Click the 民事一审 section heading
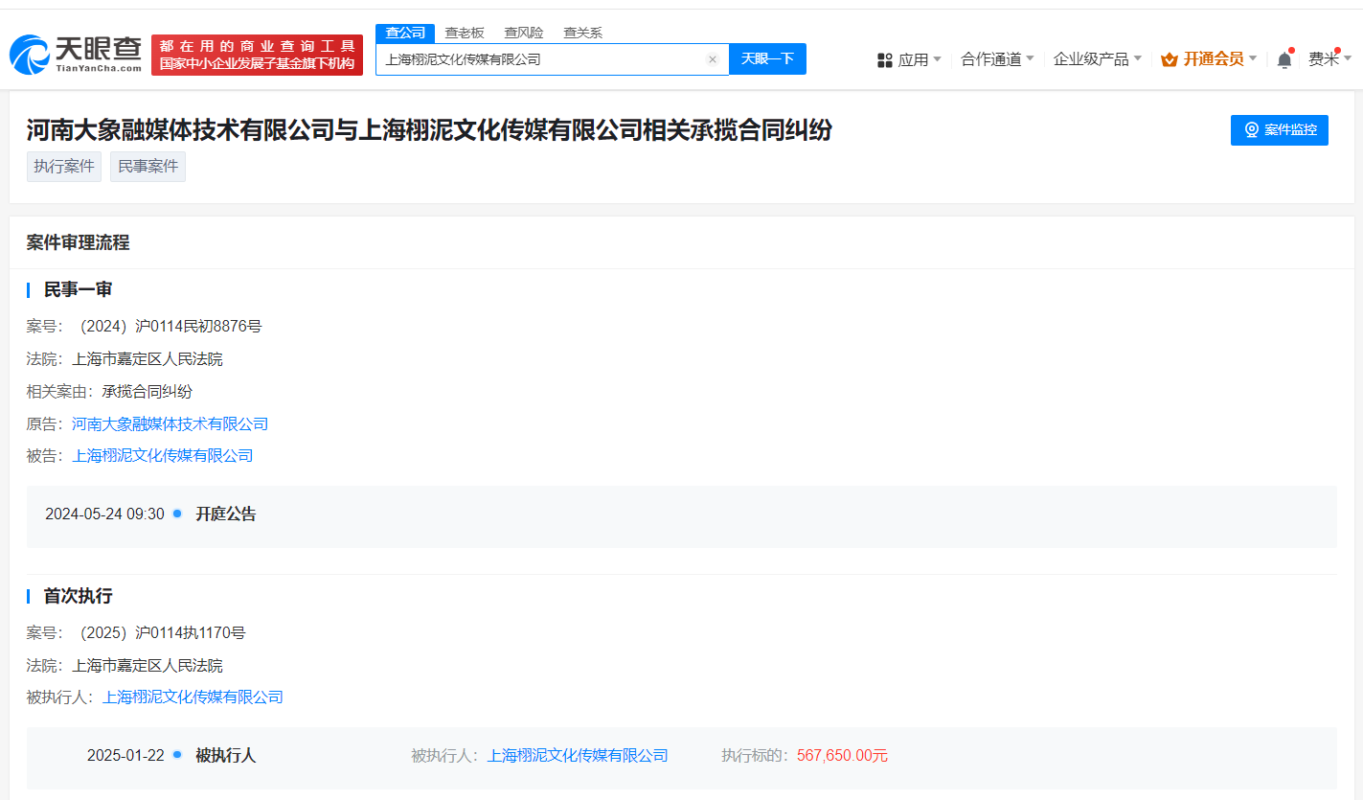1363x800 pixels. tap(79, 289)
